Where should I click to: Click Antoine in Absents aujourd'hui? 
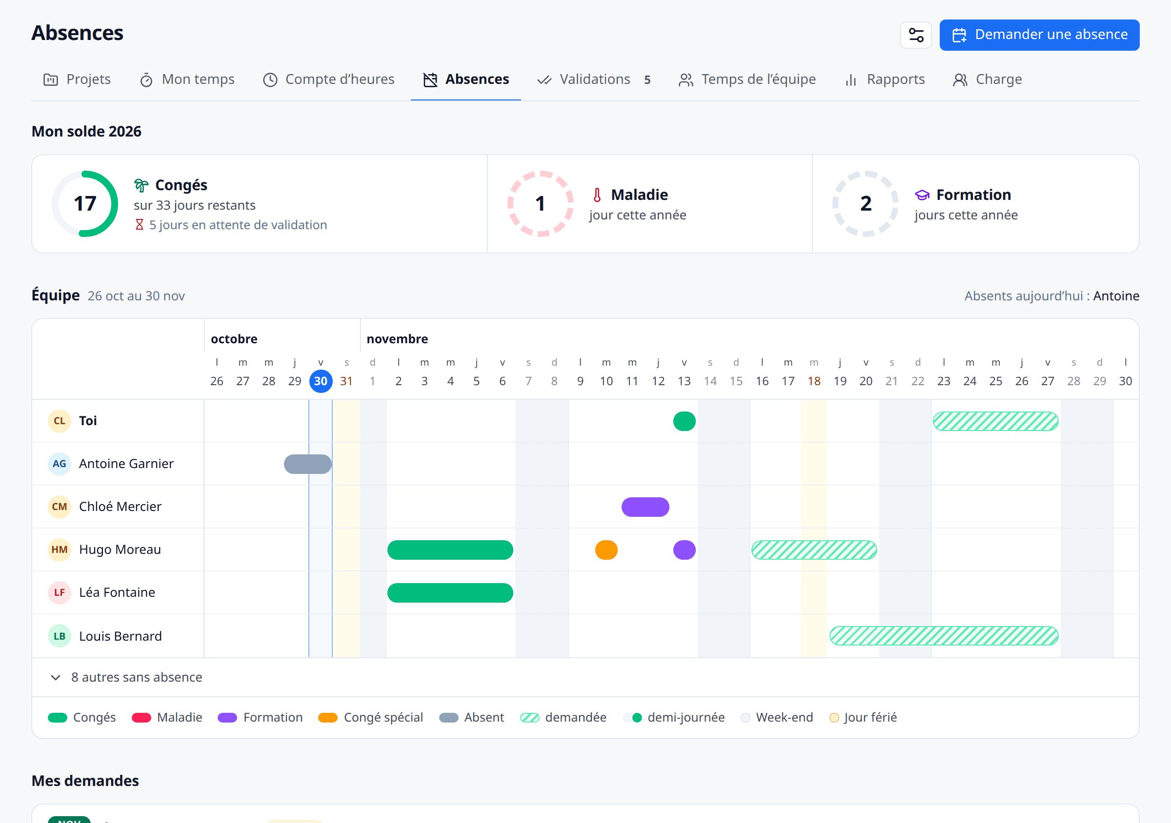click(1116, 296)
